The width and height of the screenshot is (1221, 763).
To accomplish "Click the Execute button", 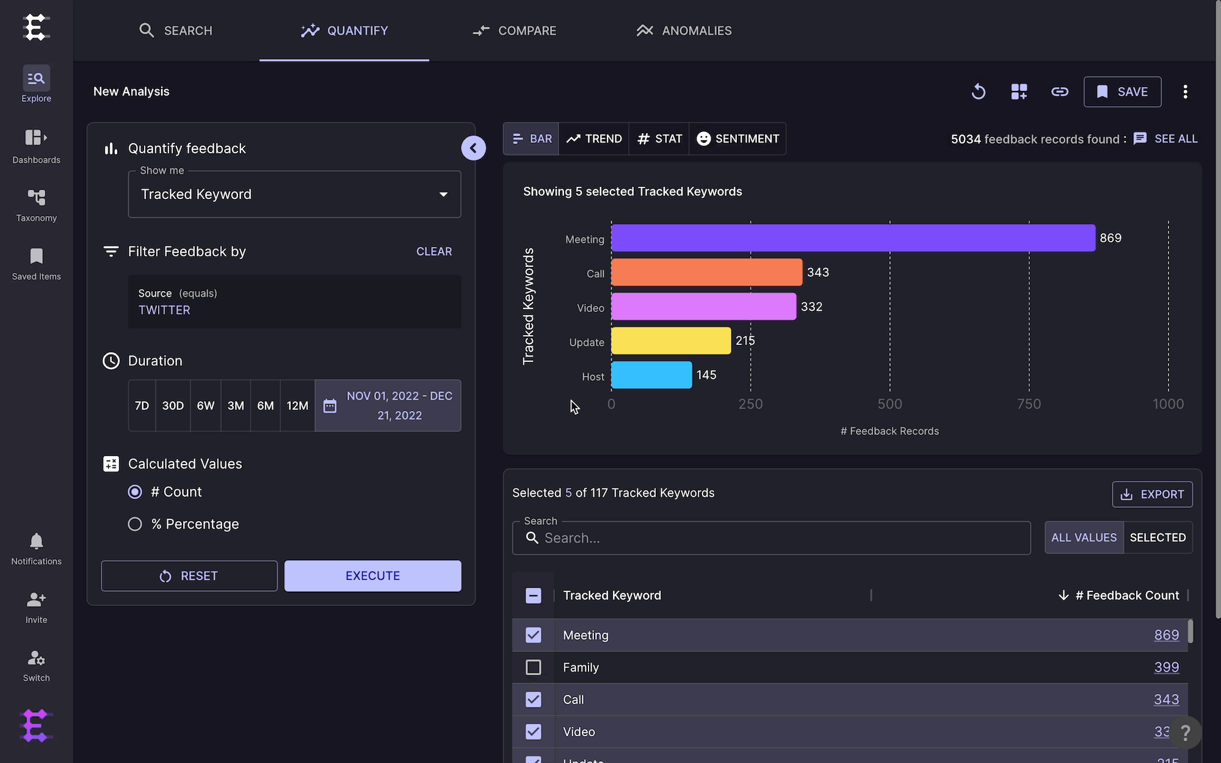I will tap(372, 576).
